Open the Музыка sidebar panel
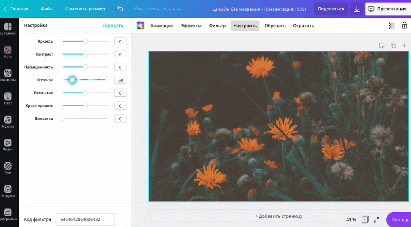 [x=8, y=121]
